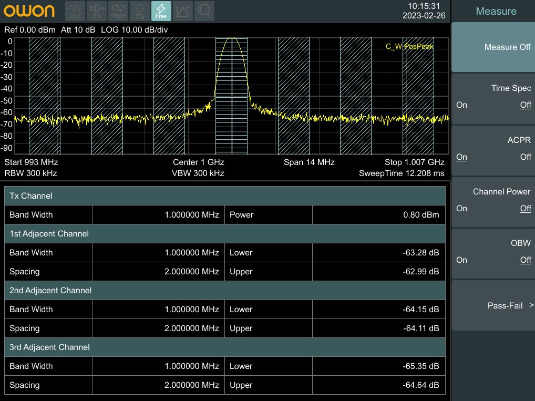Select the Free trigger icon
The image size is (535, 401).
161,11
